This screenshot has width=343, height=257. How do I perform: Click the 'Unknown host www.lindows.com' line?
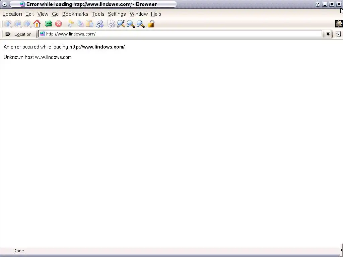38,57
